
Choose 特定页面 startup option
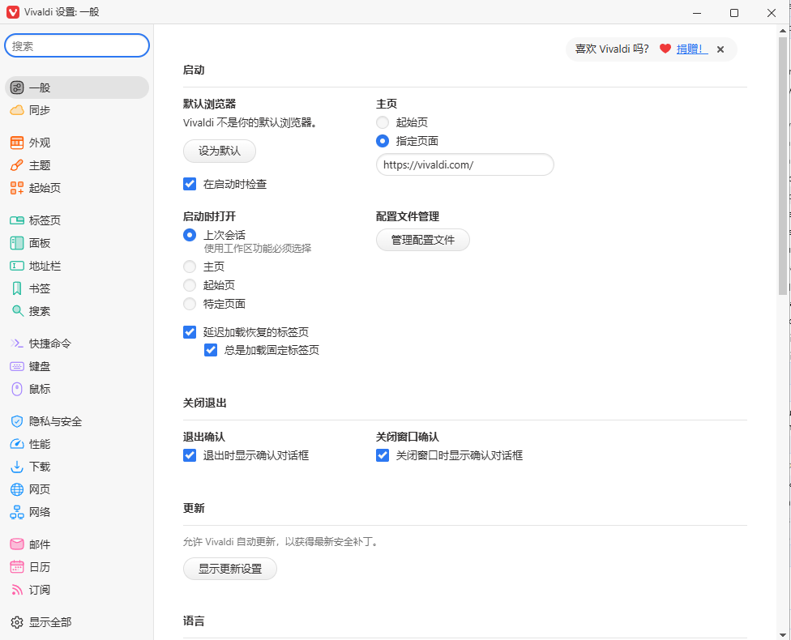click(190, 304)
